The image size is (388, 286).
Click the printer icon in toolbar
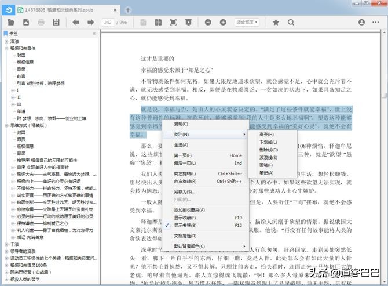tap(41, 22)
